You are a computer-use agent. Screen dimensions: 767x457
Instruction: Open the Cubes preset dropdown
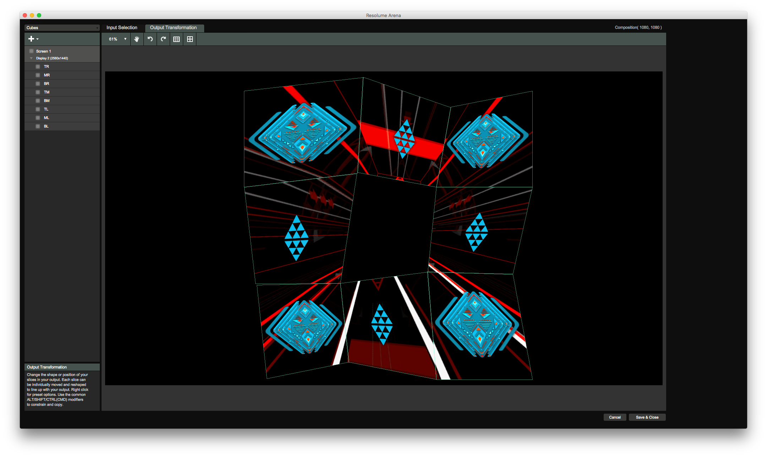tap(62, 28)
